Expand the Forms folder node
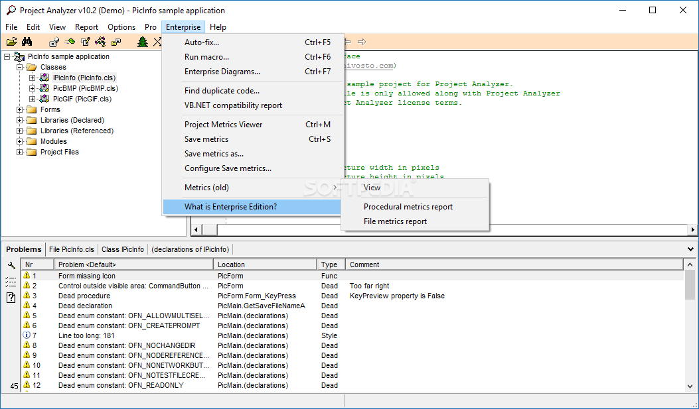699x409 pixels. coord(20,109)
